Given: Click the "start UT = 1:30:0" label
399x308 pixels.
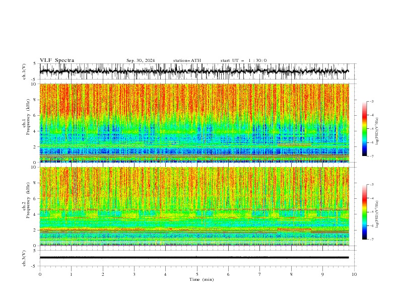Looking at the screenshot, I should pos(243,60).
